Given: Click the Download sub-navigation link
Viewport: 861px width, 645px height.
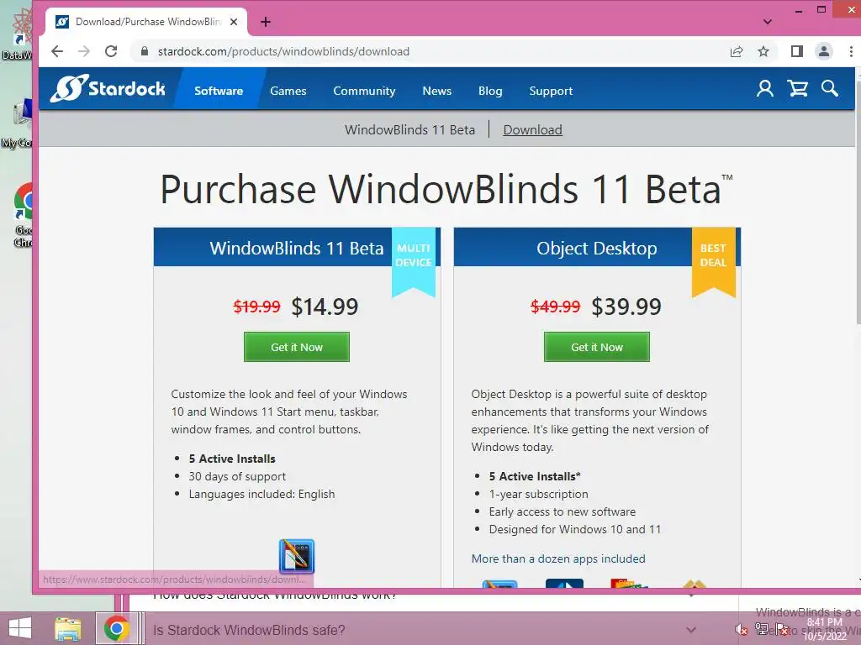Looking at the screenshot, I should pyautogui.click(x=532, y=130).
